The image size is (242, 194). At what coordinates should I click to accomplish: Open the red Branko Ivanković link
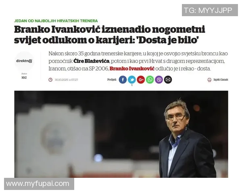click(132, 69)
